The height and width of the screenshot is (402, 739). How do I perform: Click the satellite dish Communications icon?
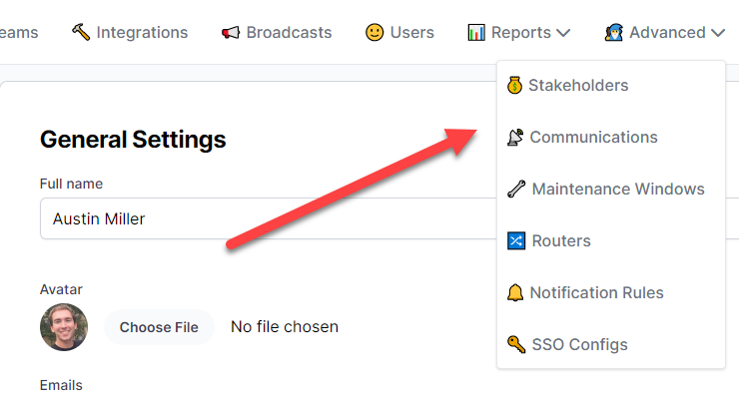515,137
